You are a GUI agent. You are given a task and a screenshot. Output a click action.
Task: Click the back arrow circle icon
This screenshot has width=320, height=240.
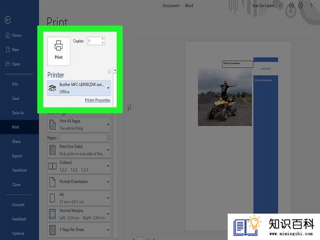8,20
